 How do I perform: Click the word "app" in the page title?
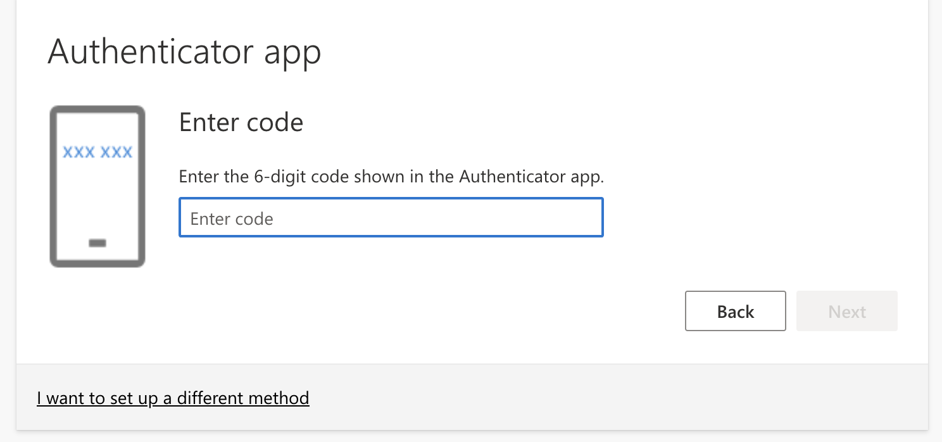tap(292, 53)
